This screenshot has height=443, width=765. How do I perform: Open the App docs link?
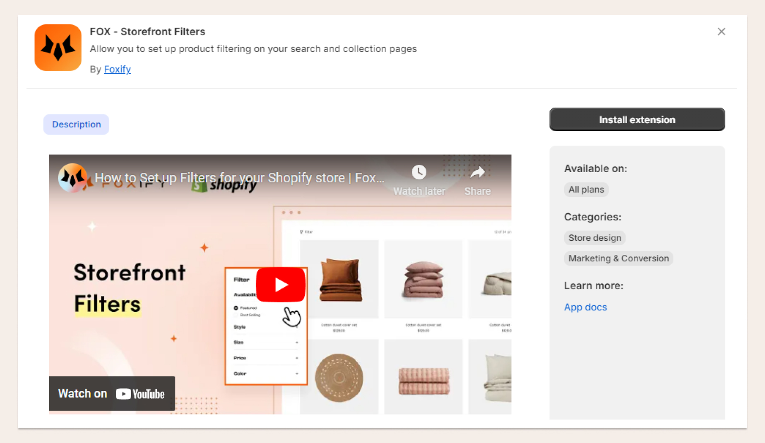coord(585,307)
